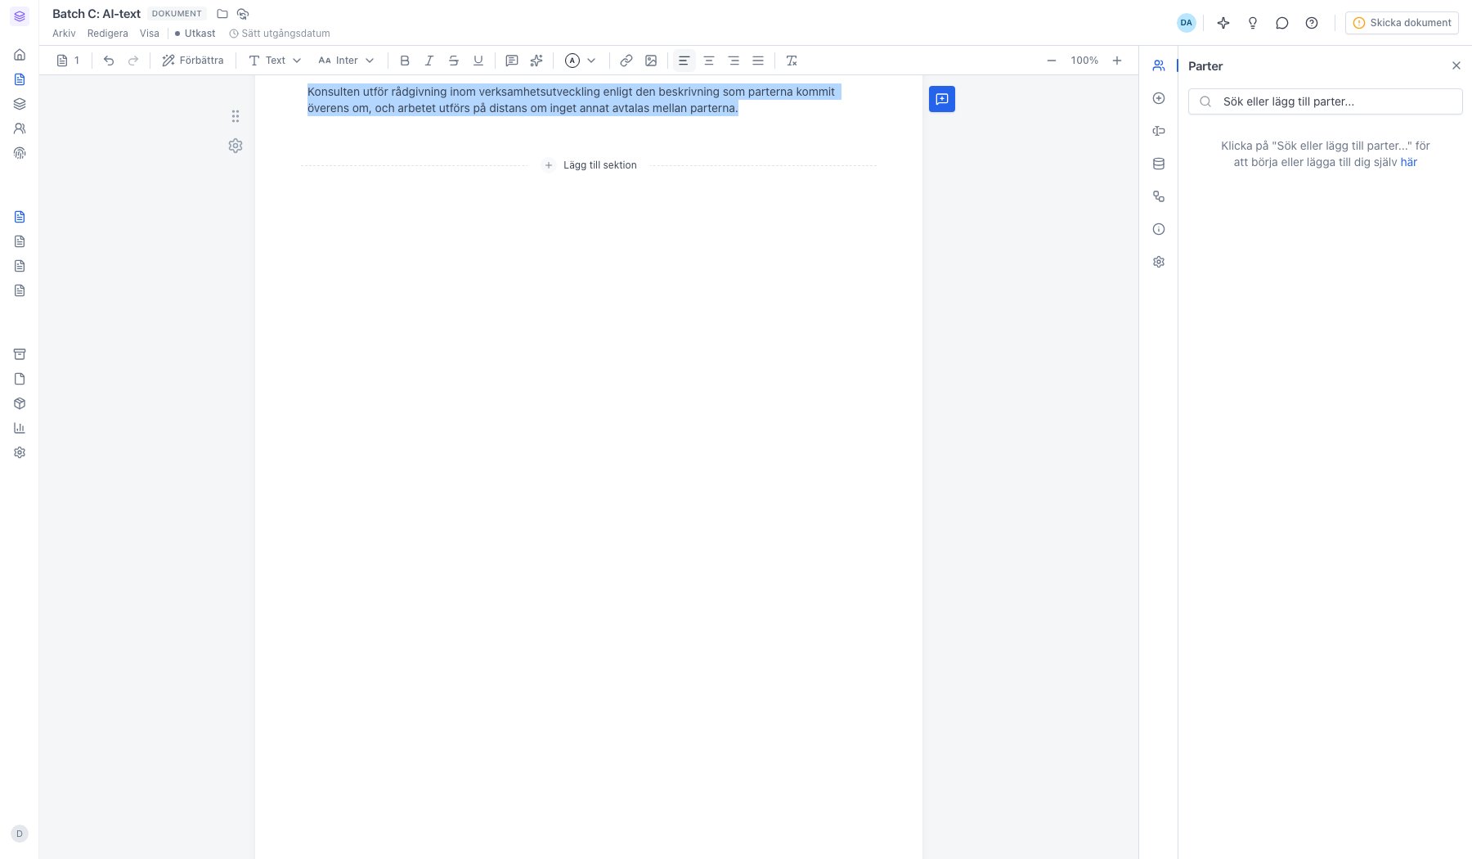
Task: Click Lägg till sektion
Action: [x=590, y=165]
